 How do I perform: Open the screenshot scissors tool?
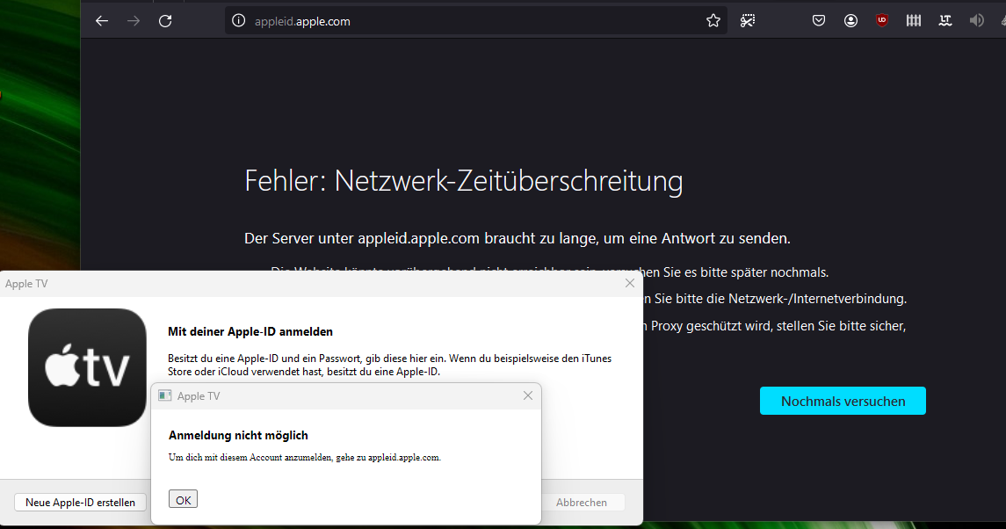[748, 20]
